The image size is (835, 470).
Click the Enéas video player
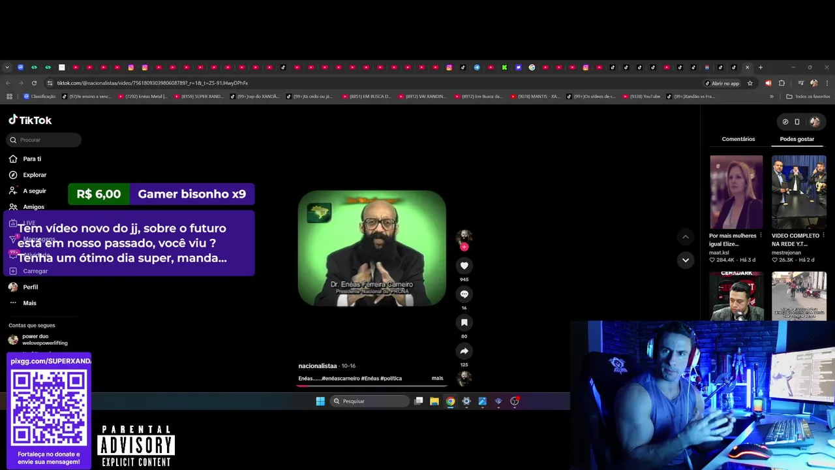[372, 248]
